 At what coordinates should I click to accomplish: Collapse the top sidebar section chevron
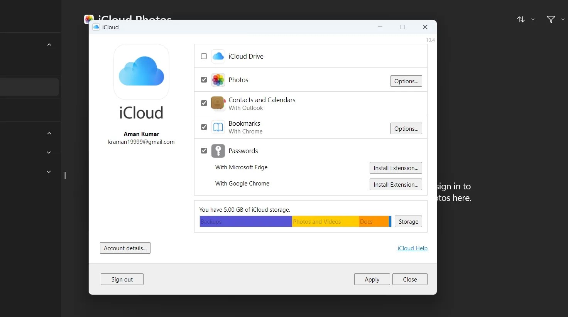(49, 44)
